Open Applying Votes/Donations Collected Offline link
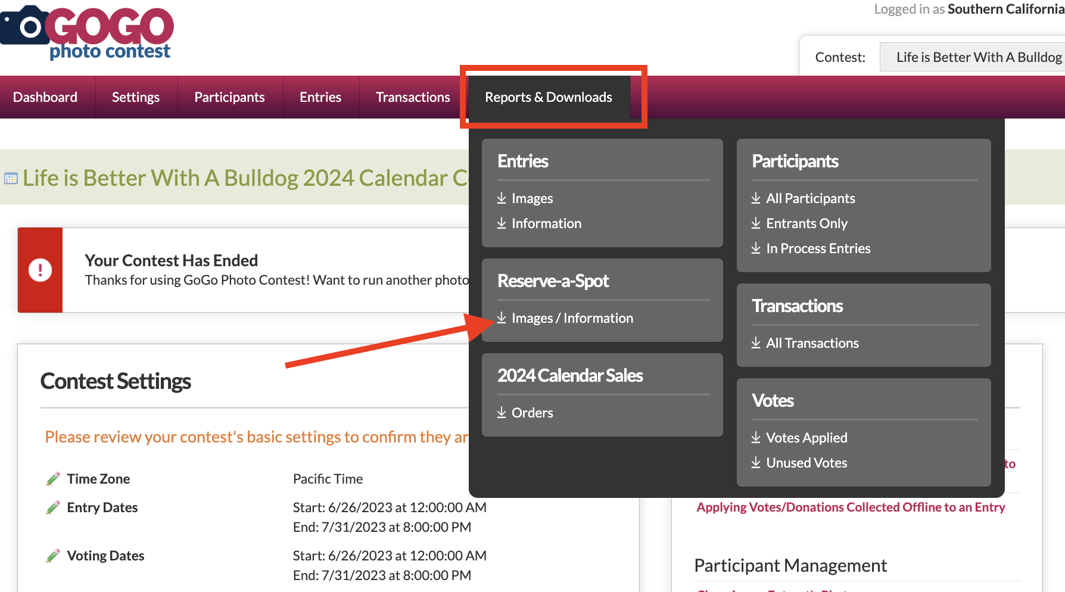Screen dimensions: 1065x592 pos(851,507)
